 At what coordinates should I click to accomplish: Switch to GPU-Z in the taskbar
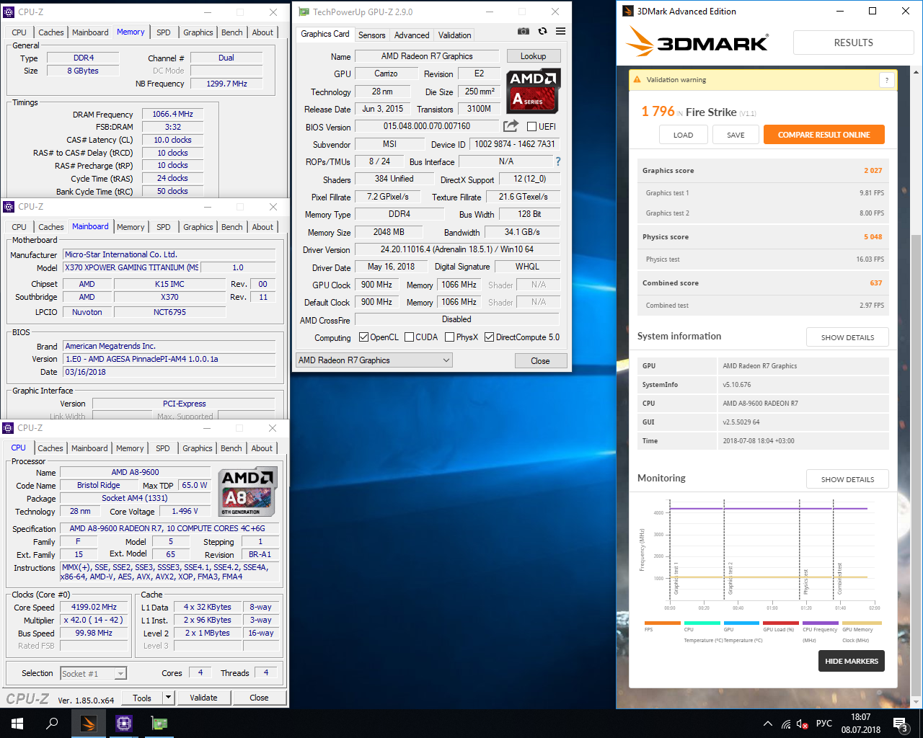159,724
